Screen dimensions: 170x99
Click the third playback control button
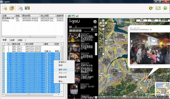[77, 31]
